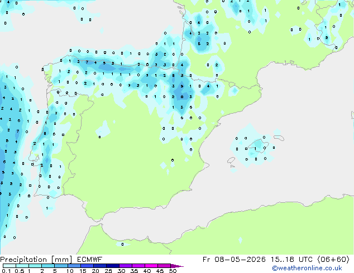Screen dimensions: 354x273
Task: Click the date 08-05-2026
Action: pos(240,260)
